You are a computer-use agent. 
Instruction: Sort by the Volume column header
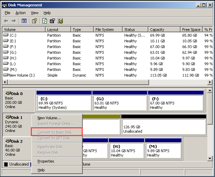point(24,30)
